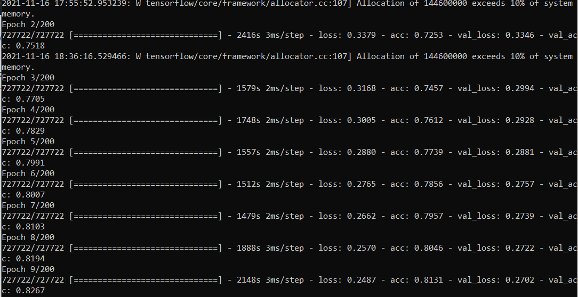Screen dimensions: 578x297
Task: Click the epoch duration "1888s"
Action: coord(248,249)
